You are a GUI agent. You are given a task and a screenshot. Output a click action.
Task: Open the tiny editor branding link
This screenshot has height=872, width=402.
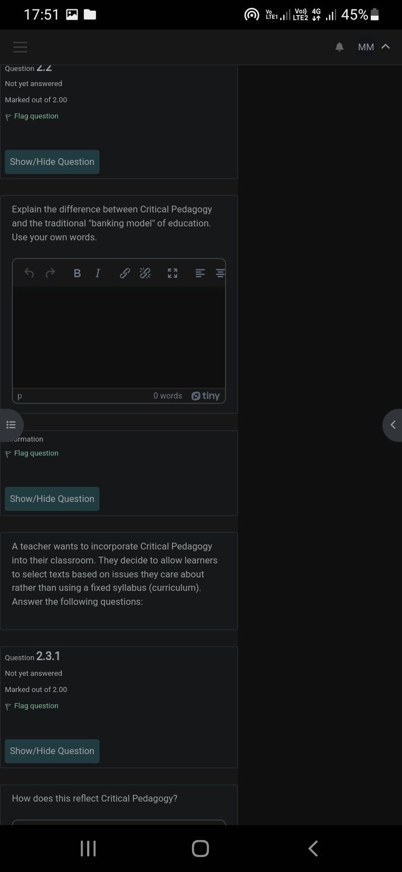point(205,396)
